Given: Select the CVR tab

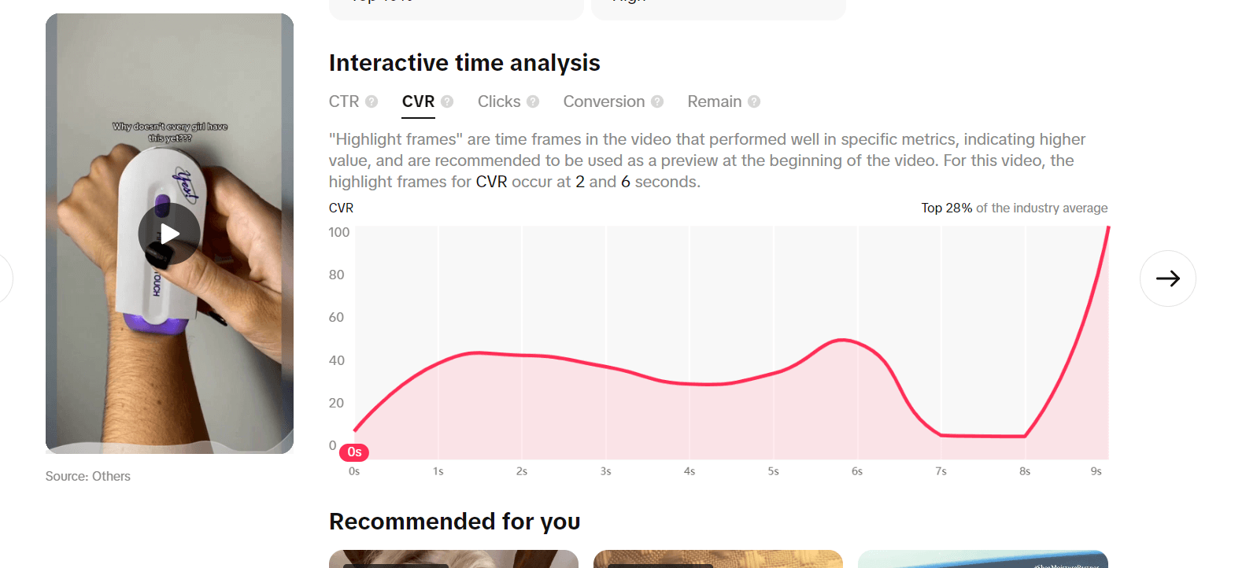Looking at the screenshot, I should [418, 101].
